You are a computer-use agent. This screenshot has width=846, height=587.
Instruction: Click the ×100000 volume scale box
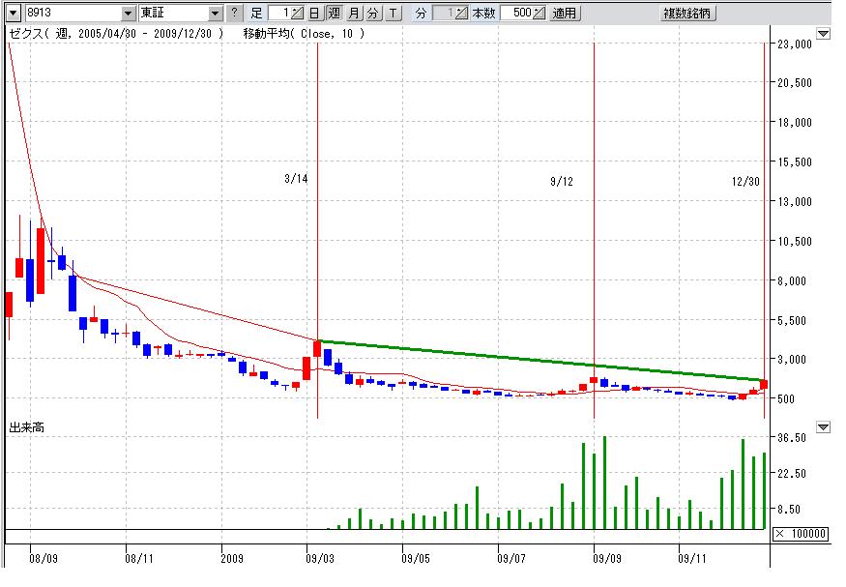(801, 534)
